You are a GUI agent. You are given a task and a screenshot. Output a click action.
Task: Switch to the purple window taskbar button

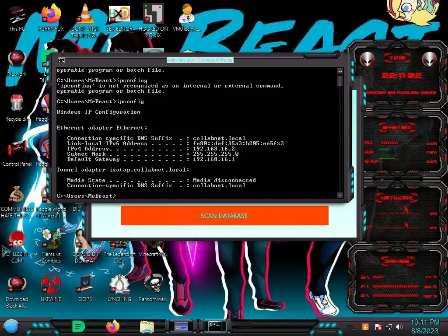pos(181,326)
